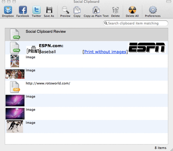Choose Copy as Plain Text icon
Image resolution: width=173 pixels, height=151 pixels.
pos(96,10)
